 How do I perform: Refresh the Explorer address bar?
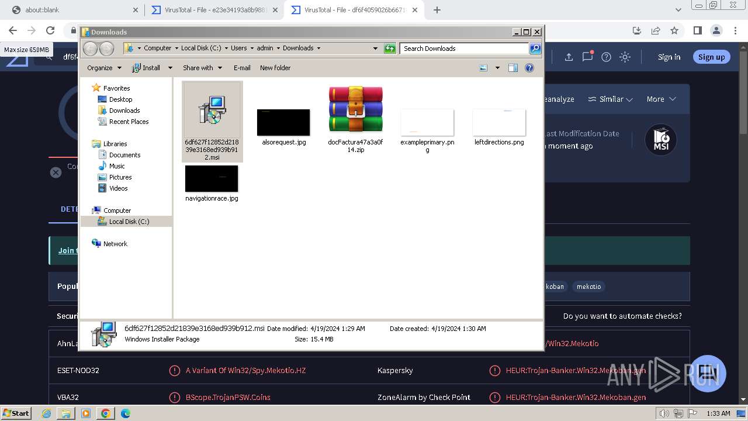390,49
